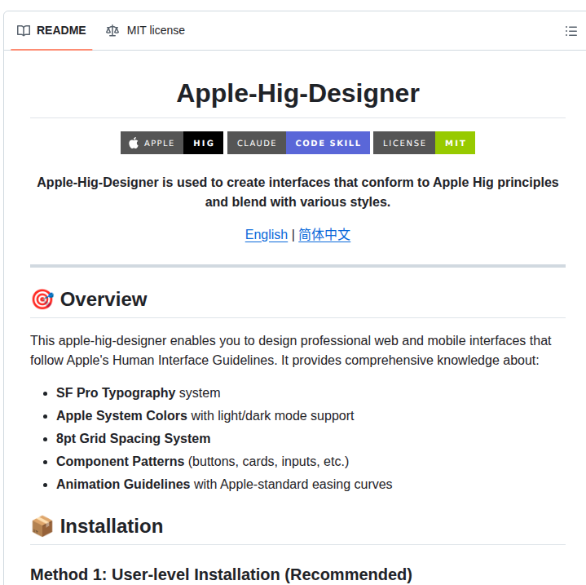Select the 'Animation Guidelines' list item
The image size is (586, 585).
224,484
